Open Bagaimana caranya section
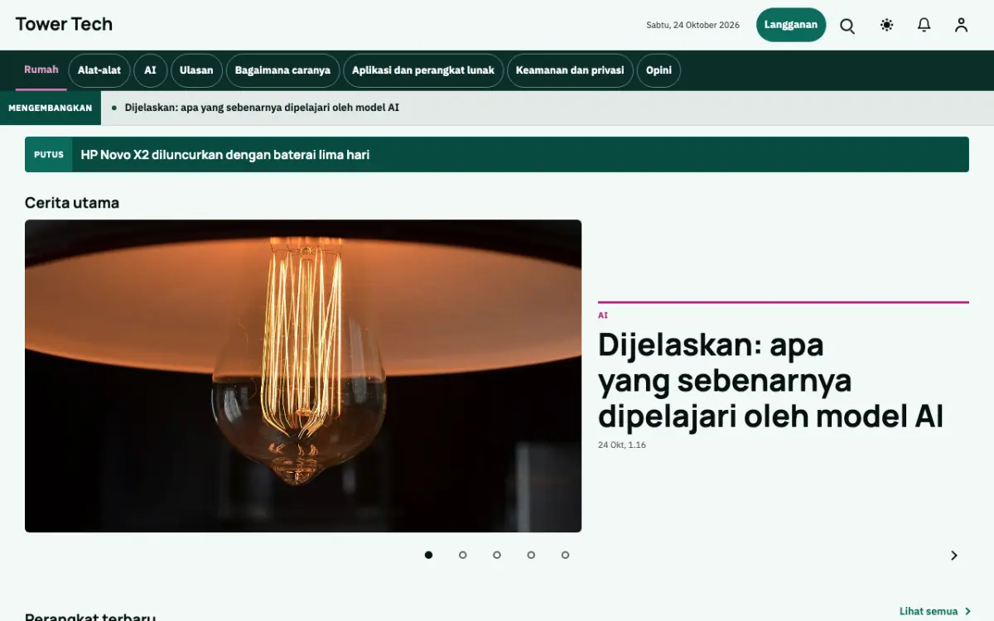The height and width of the screenshot is (621, 994). tap(282, 70)
